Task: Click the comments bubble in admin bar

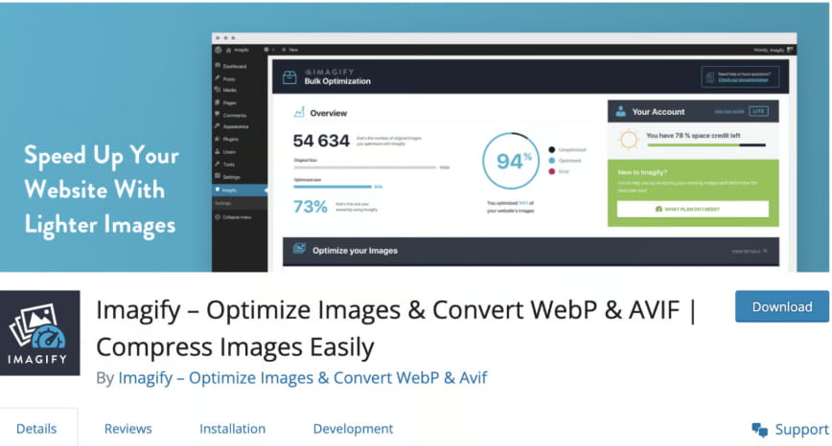Action: click(266, 50)
